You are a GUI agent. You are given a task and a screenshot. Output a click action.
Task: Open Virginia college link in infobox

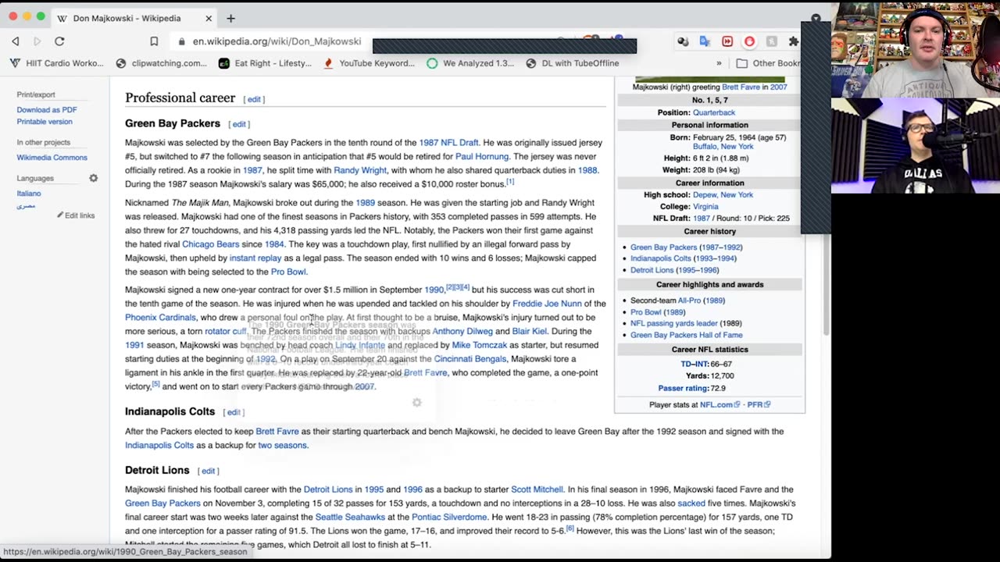[705, 207]
